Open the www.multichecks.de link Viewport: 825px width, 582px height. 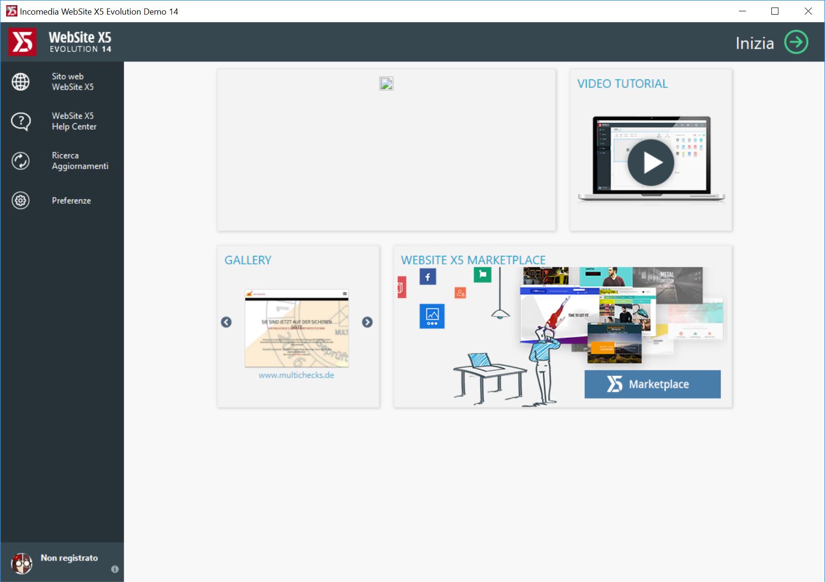click(x=296, y=375)
